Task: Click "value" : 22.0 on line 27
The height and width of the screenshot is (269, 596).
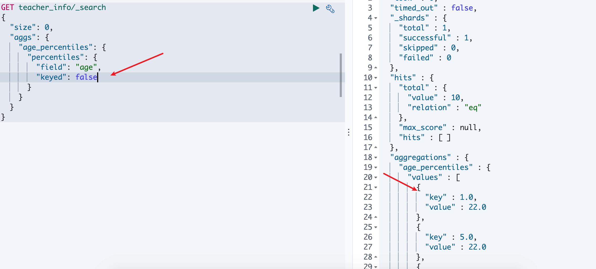Action: point(456,247)
